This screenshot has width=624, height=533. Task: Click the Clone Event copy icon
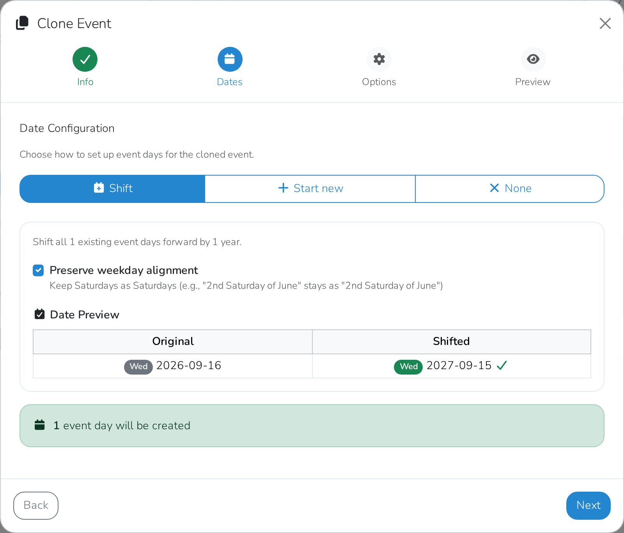pos(22,23)
